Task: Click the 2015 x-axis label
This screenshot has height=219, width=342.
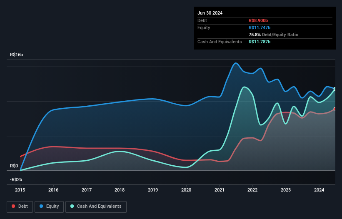Action: [20, 190]
